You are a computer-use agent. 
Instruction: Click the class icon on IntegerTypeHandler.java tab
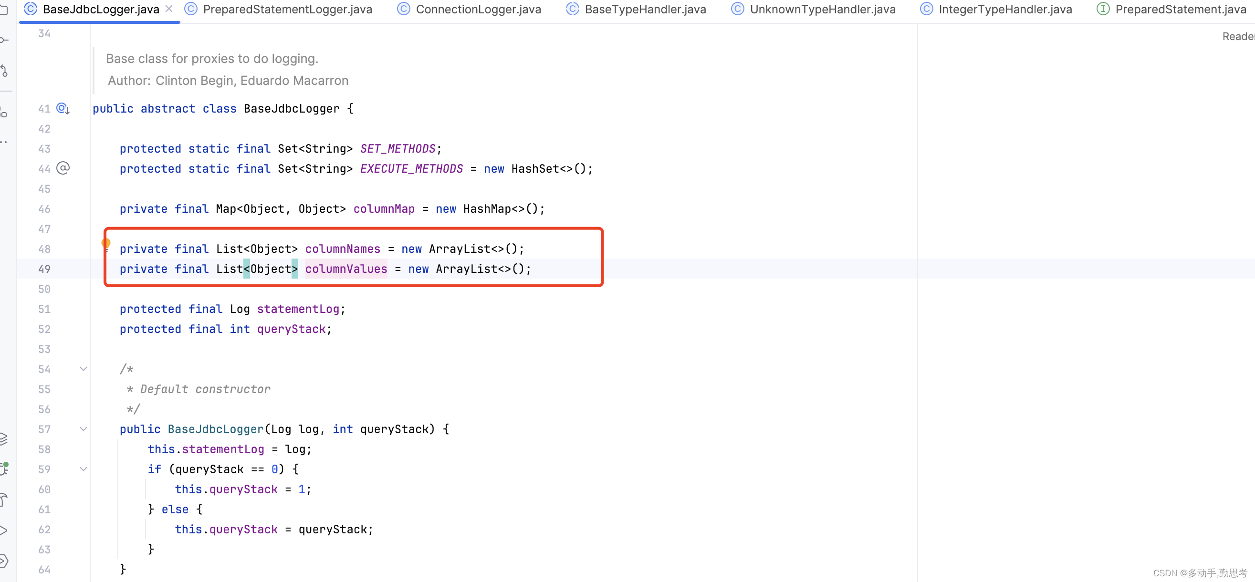tap(927, 9)
